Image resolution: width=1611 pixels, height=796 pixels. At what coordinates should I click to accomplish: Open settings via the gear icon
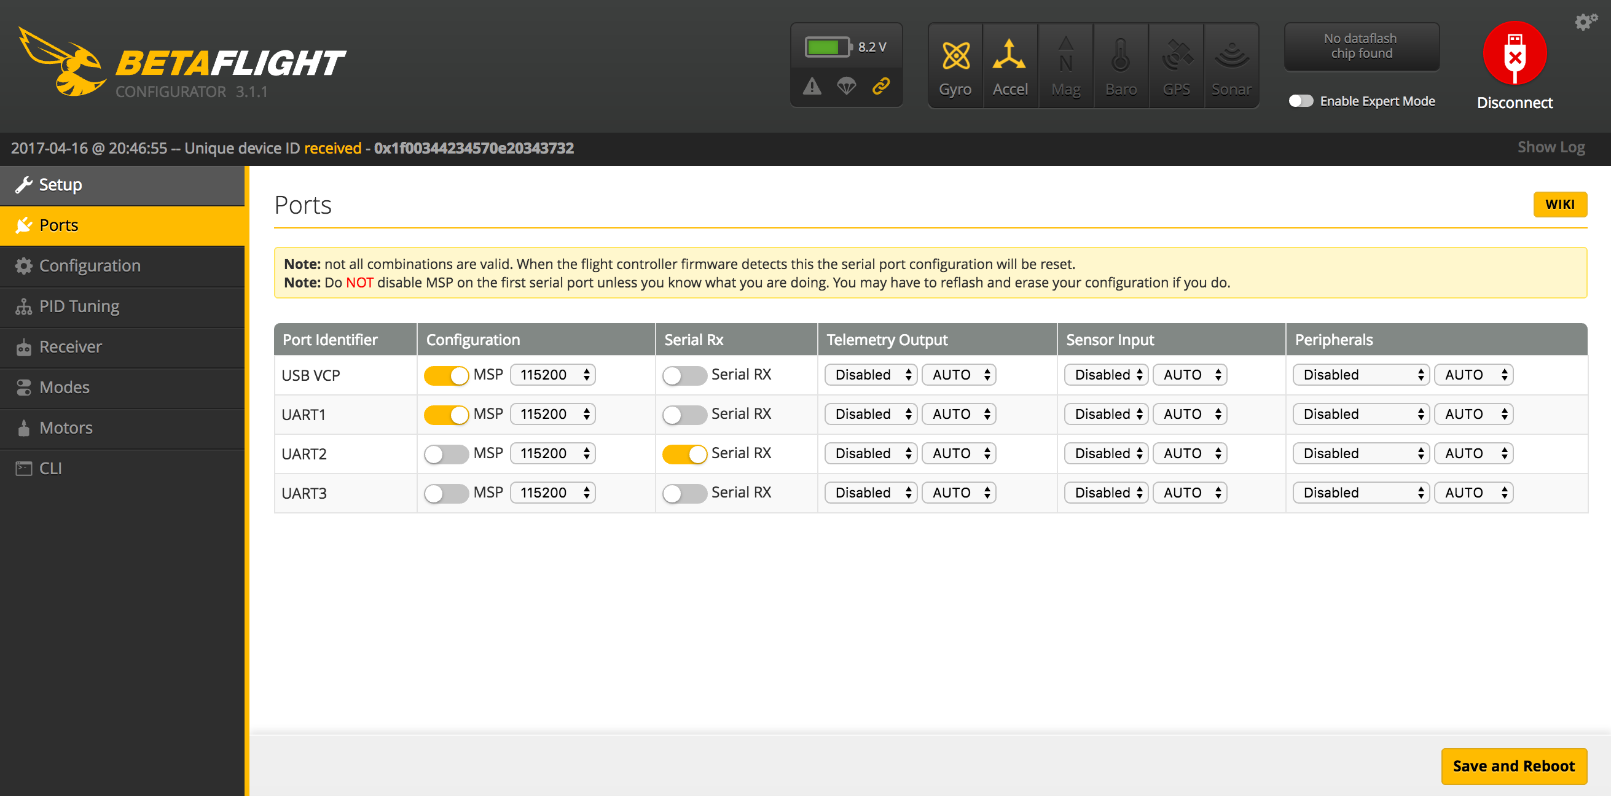(x=1585, y=22)
